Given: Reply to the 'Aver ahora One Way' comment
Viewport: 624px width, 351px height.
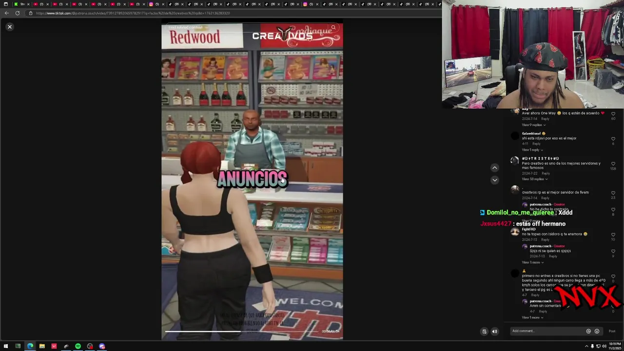Looking at the screenshot, I should click(545, 119).
